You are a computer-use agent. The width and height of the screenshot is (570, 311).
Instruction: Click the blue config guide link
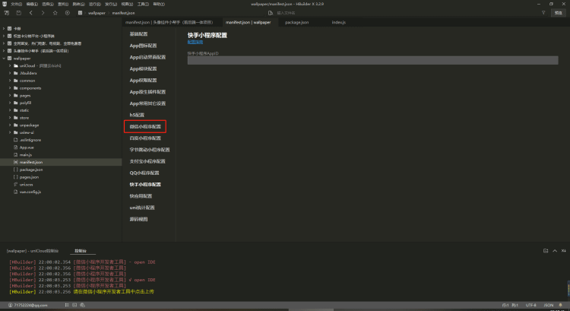[195, 42]
